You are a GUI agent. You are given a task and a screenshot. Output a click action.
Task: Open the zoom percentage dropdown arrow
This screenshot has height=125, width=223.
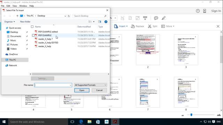click(115, 18)
